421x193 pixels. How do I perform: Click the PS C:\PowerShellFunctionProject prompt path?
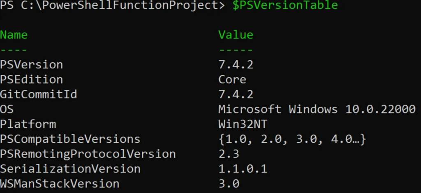[x=112, y=6]
